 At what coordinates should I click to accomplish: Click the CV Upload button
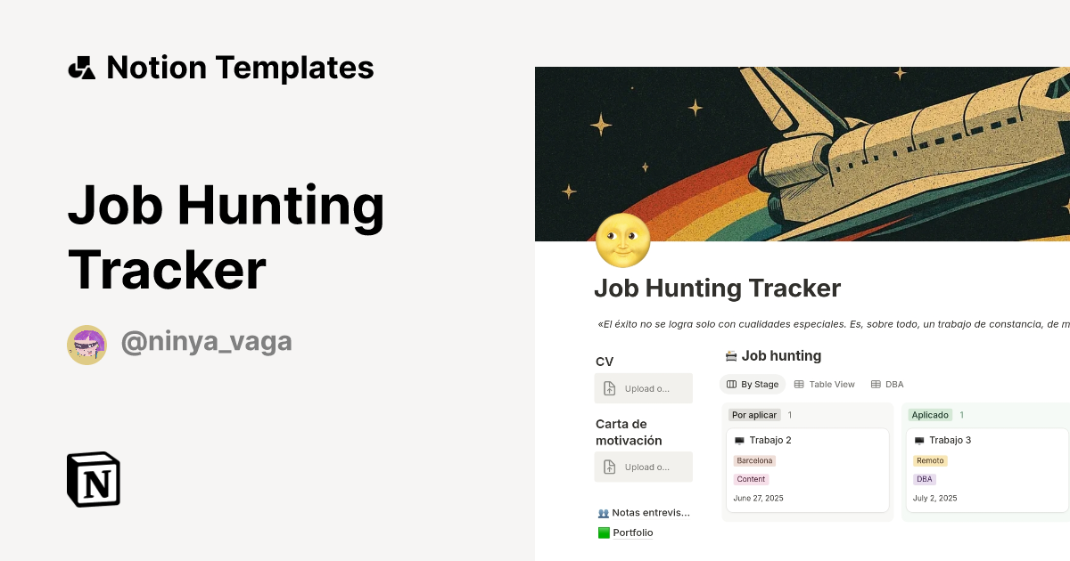pos(644,387)
